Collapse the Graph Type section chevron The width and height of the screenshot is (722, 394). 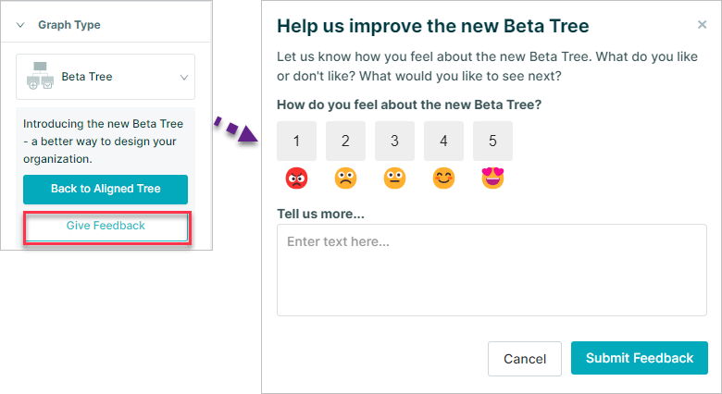[20, 25]
